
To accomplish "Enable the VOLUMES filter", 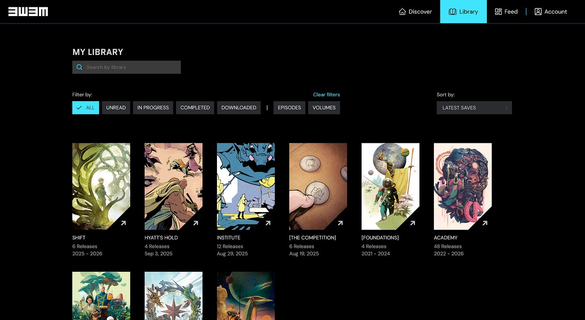I will [324, 108].
